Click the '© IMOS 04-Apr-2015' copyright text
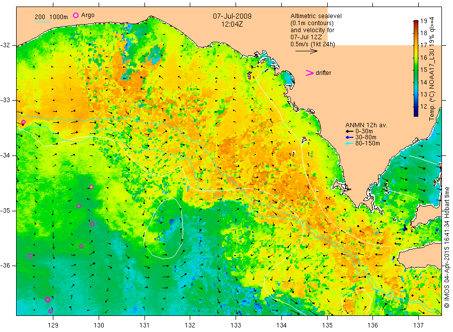Viewport: 453px width, 332px height. coord(447,277)
